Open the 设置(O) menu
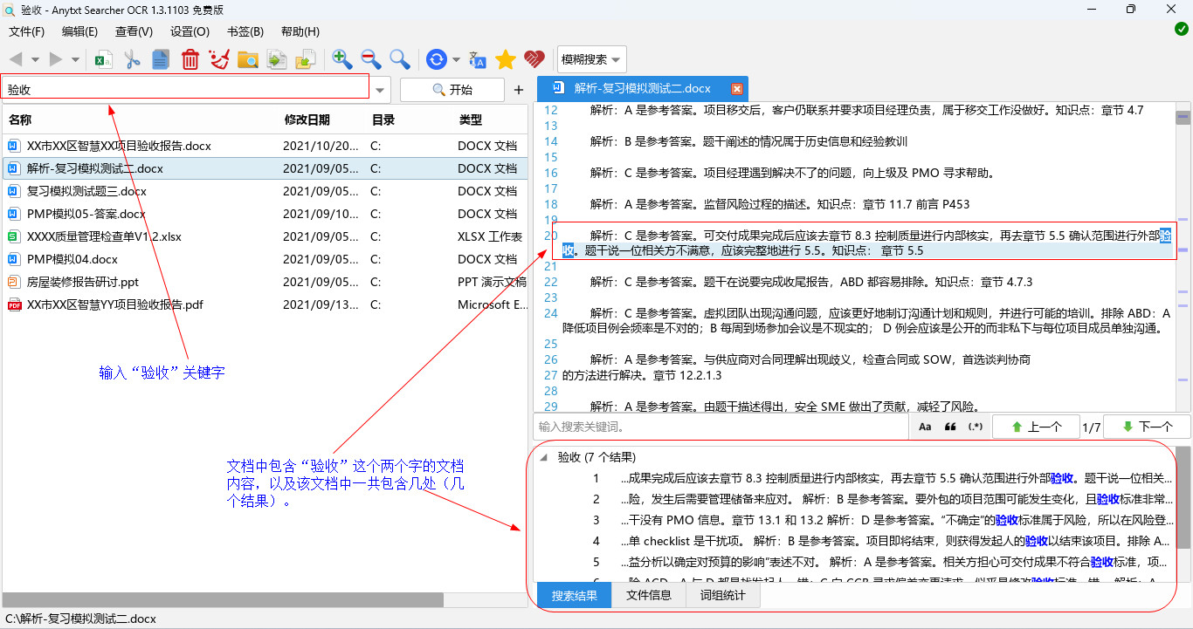The width and height of the screenshot is (1193, 629). pos(190,31)
